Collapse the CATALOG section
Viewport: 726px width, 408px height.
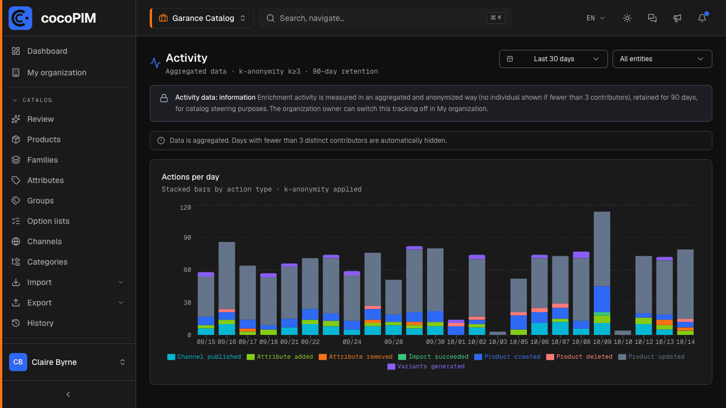click(x=32, y=100)
